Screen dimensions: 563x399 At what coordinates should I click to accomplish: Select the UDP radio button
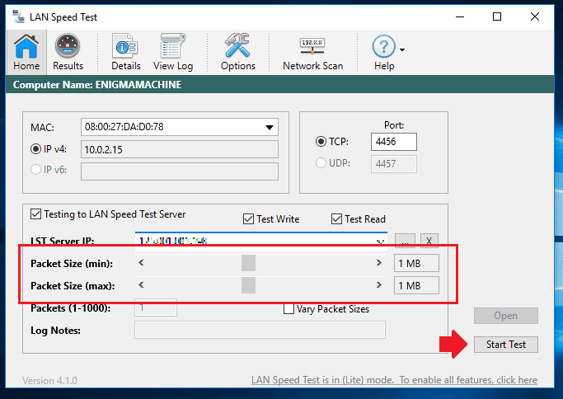pyautogui.click(x=321, y=163)
